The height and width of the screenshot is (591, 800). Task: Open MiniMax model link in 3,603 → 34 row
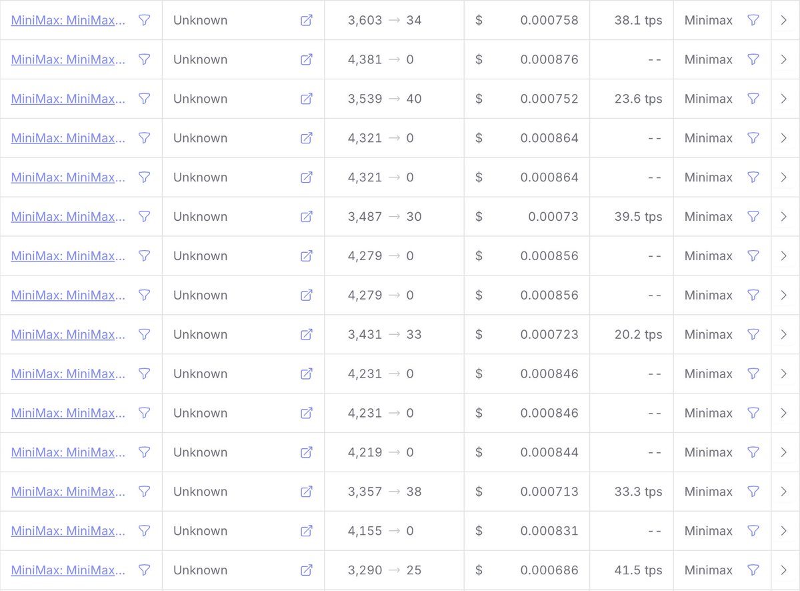click(x=68, y=20)
